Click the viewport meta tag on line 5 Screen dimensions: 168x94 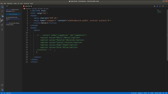72,21
